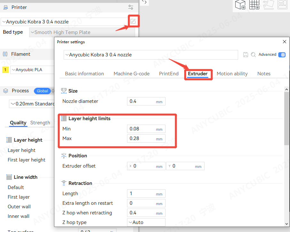The image size is (290, 232).
Task: Click the "Z hop type" label
Action: click(x=74, y=222)
